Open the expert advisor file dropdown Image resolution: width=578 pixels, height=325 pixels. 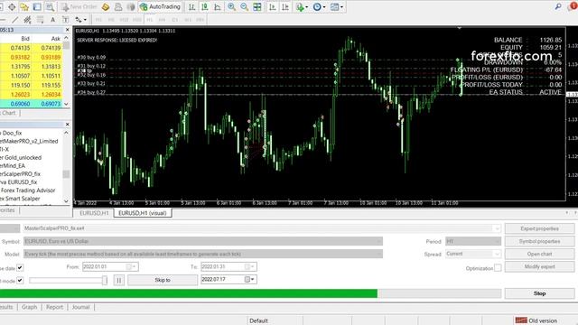497,228
